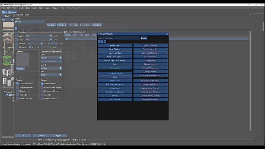Open Call Common Event... command

115,92
